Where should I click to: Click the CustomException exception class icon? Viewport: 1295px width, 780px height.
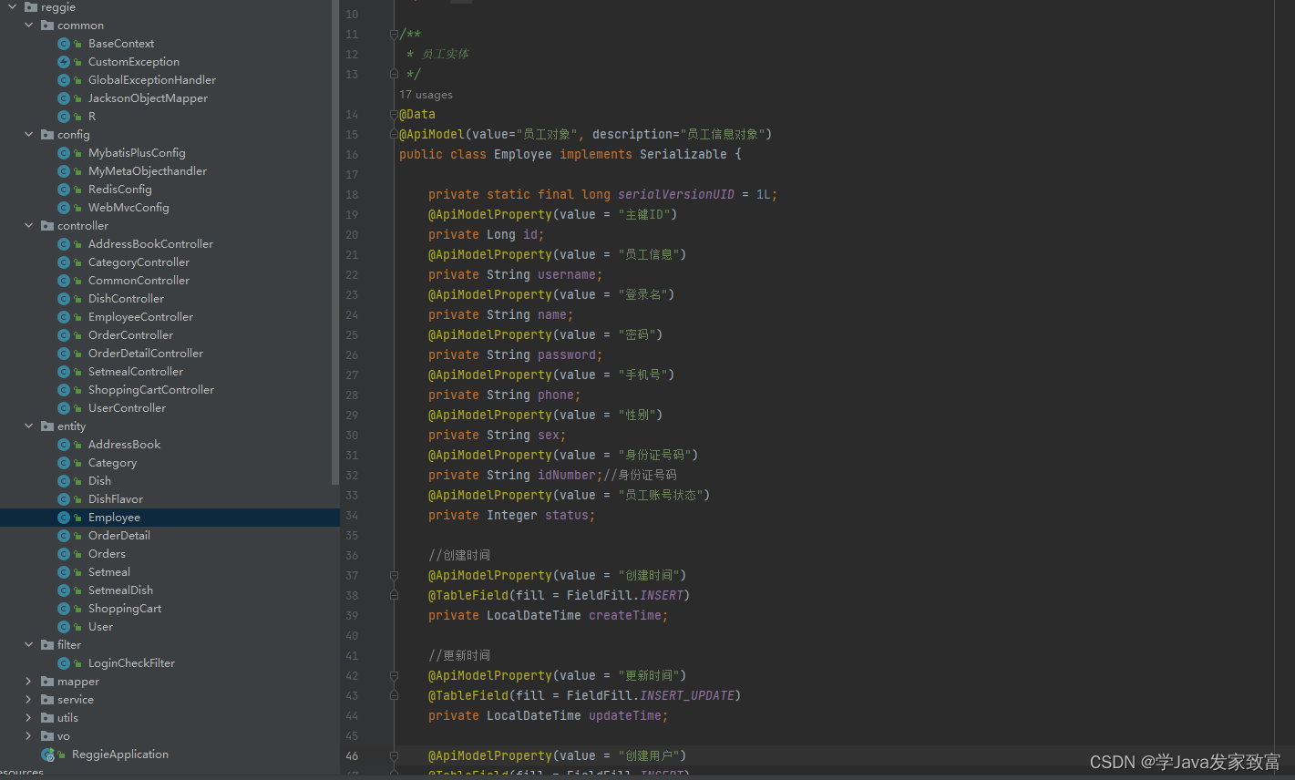pos(64,62)
